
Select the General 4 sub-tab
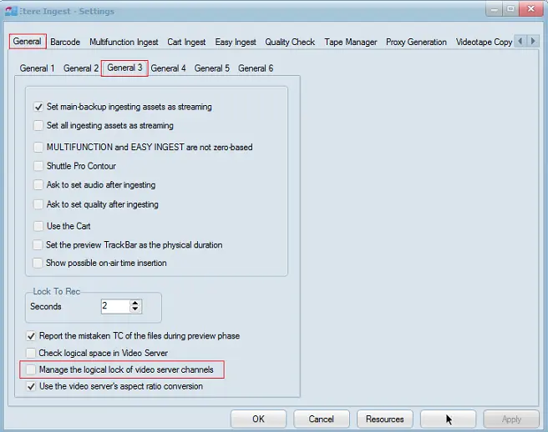coord(168,68)
